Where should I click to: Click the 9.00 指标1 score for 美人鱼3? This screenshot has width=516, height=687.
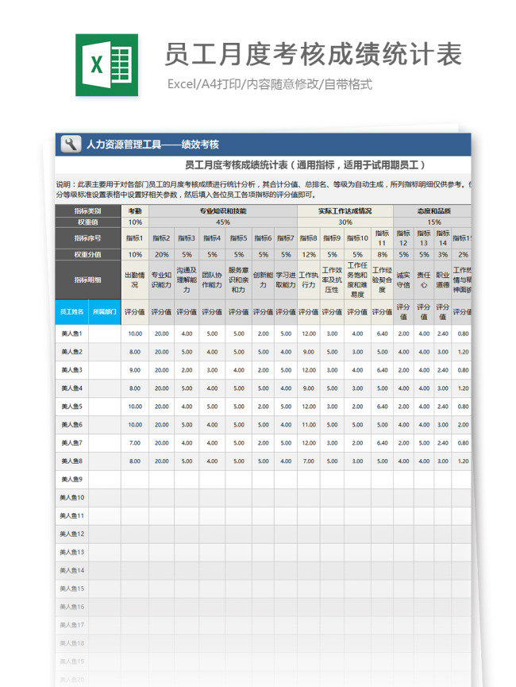135,370
